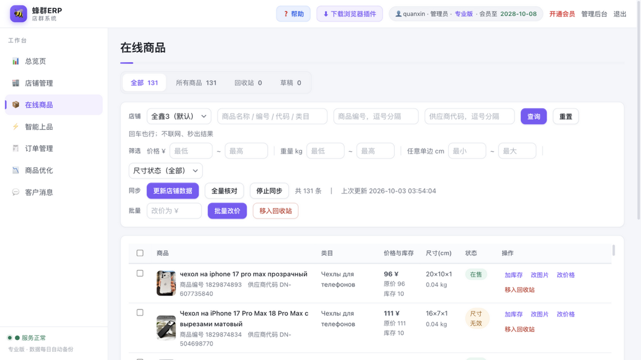This screenshot has height=360, width=641.
Task: Click 改图片 for the 111 ¥ product
Action: pyautogui.click(x=540, y=315)
